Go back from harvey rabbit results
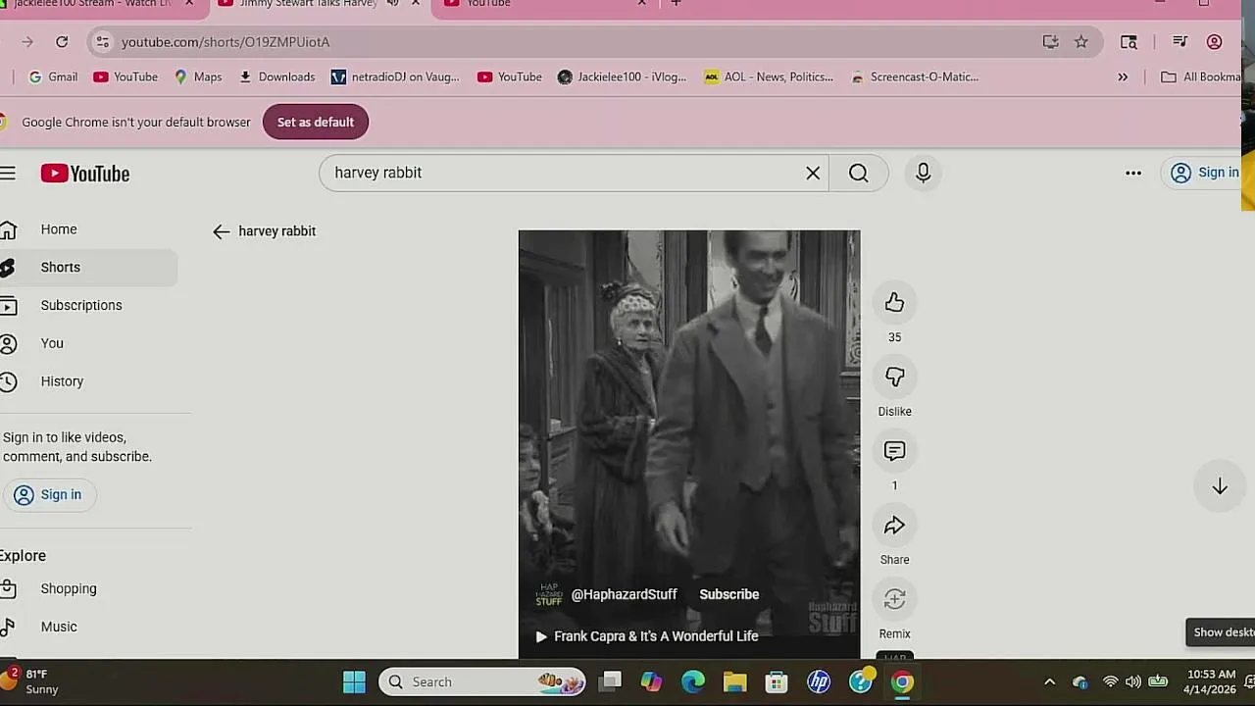The height and width of the screenshot is (706, 1255). coord(222,231)
